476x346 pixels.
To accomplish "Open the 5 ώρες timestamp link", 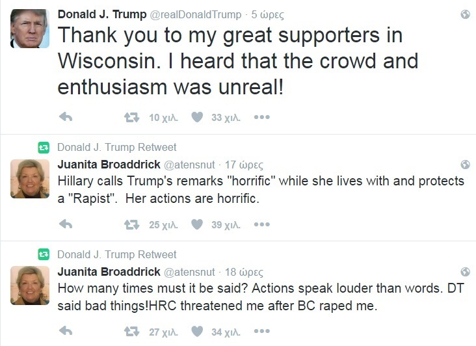I will point(267,14).
